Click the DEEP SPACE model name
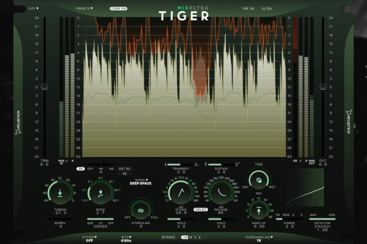The height and width of the screenshot is (244, 367). tap(140, 183)
